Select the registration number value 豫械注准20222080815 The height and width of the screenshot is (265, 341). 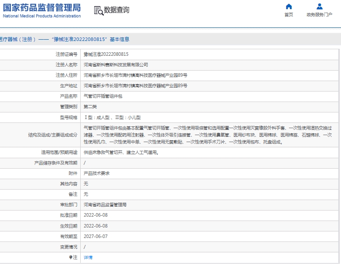(x=106, y=54)
